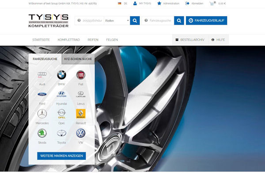Viewport: 265px width, 181px height.
Task: Click the Audi label text
Action: (42, 84)
